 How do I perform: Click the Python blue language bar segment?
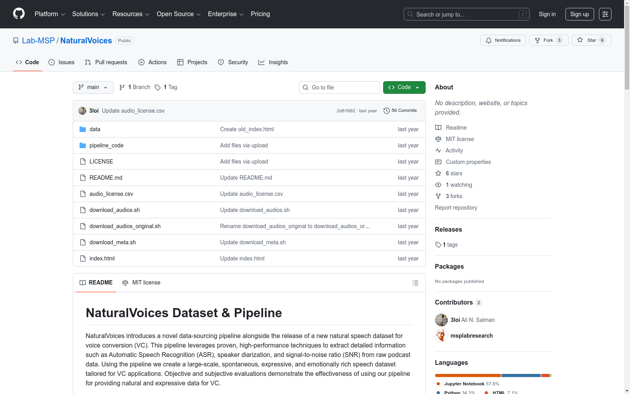[521, 375]
